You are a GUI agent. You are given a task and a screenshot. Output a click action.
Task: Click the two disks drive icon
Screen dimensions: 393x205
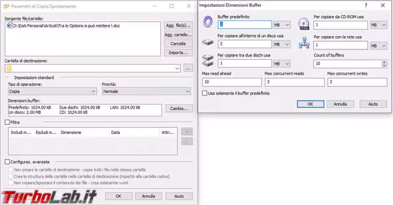tap(207, 60)
